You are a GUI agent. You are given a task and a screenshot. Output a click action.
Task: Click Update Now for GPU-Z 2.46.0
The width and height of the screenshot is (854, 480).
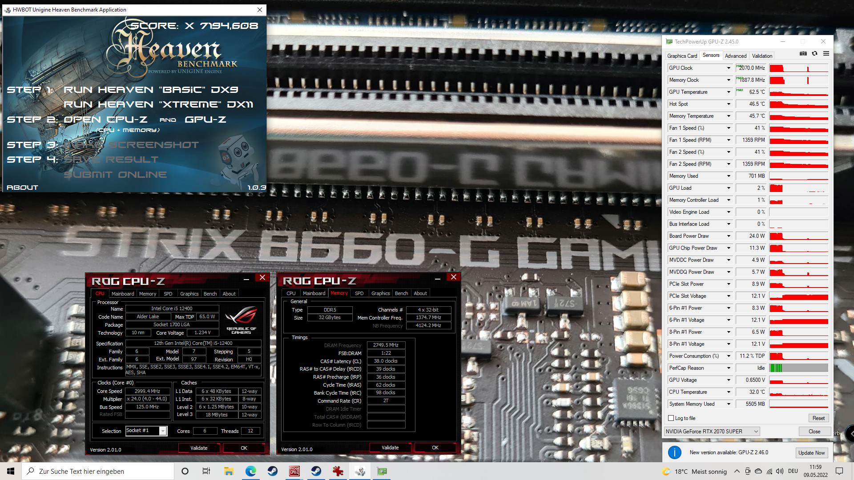click(811, 453)
